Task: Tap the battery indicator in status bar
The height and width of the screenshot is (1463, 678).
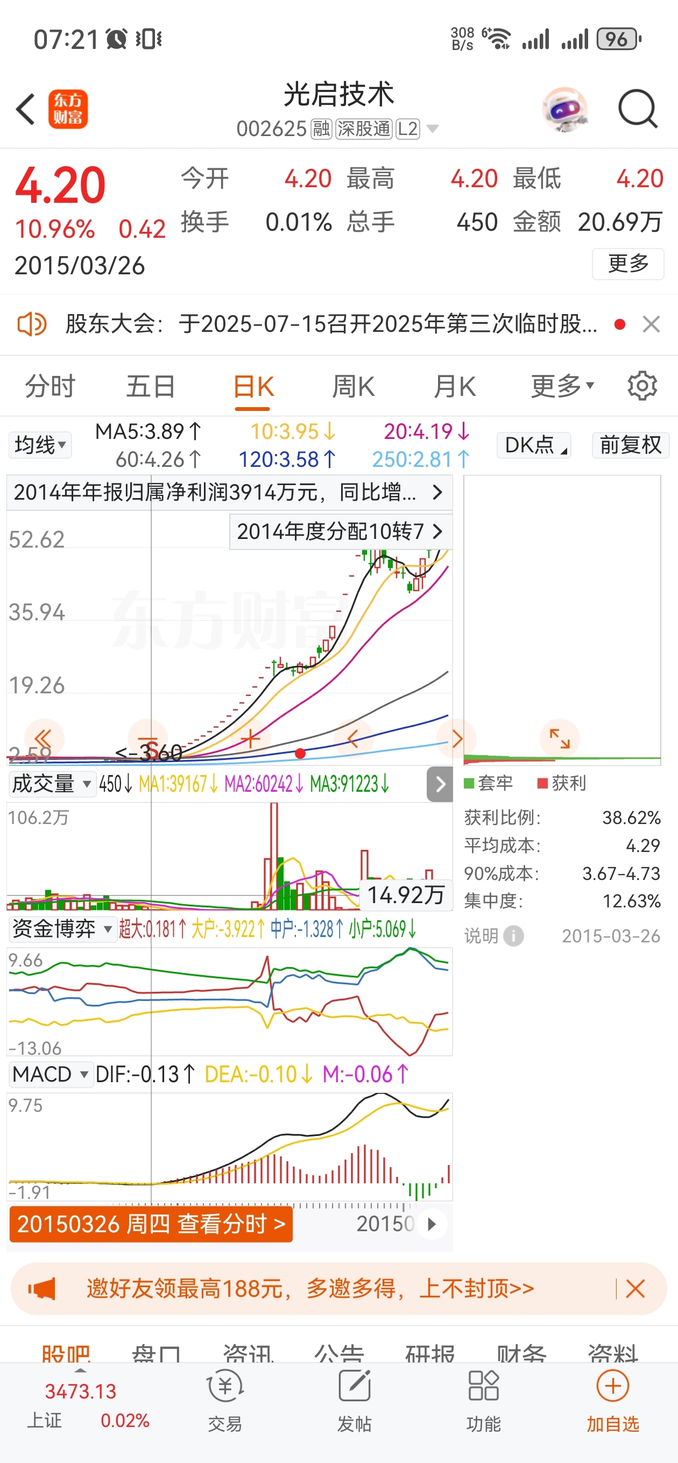Action: pyautogui.click(x=619, y=39)
